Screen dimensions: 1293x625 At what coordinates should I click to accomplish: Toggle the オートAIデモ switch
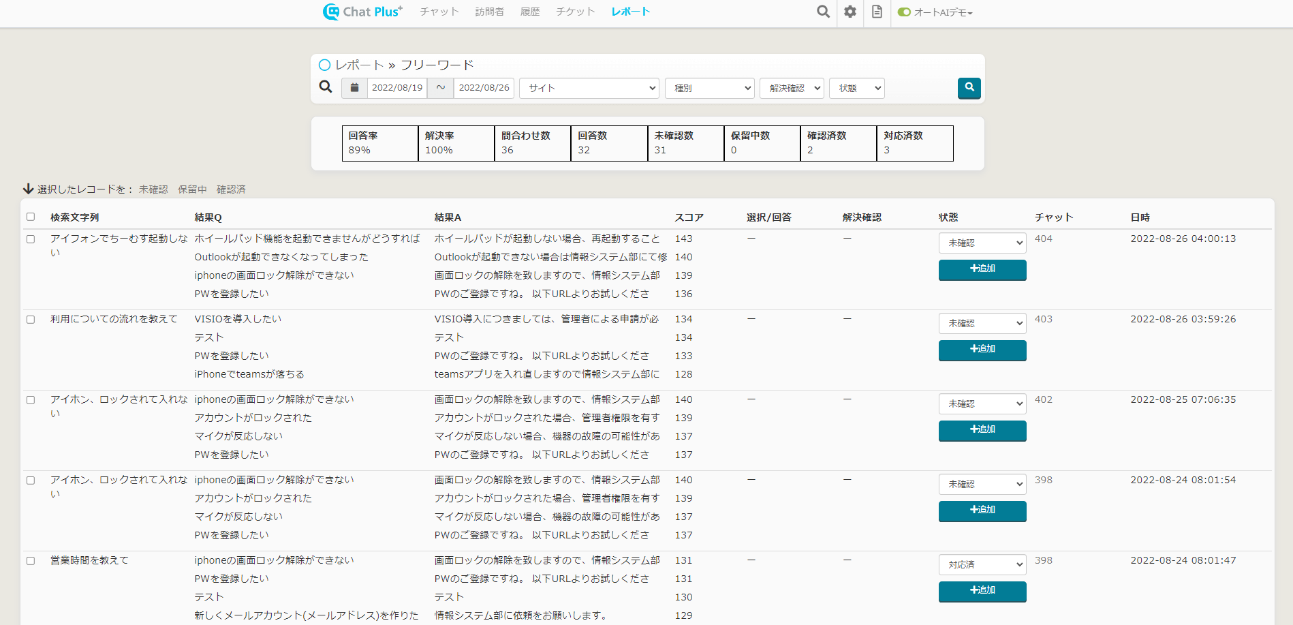click(x=904, y=12)
